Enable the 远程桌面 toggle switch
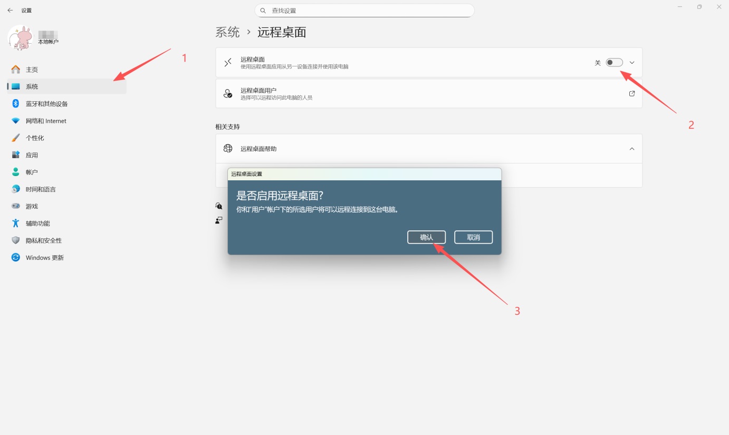The height and width of the screenshot is (435, 729). point(613,62)
